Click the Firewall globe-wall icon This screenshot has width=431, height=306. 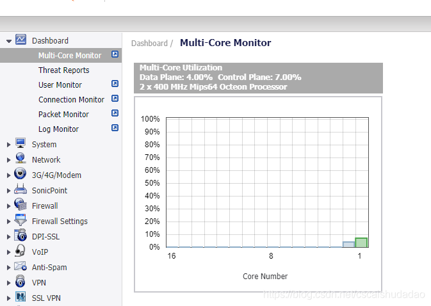(x=20, y=205)
